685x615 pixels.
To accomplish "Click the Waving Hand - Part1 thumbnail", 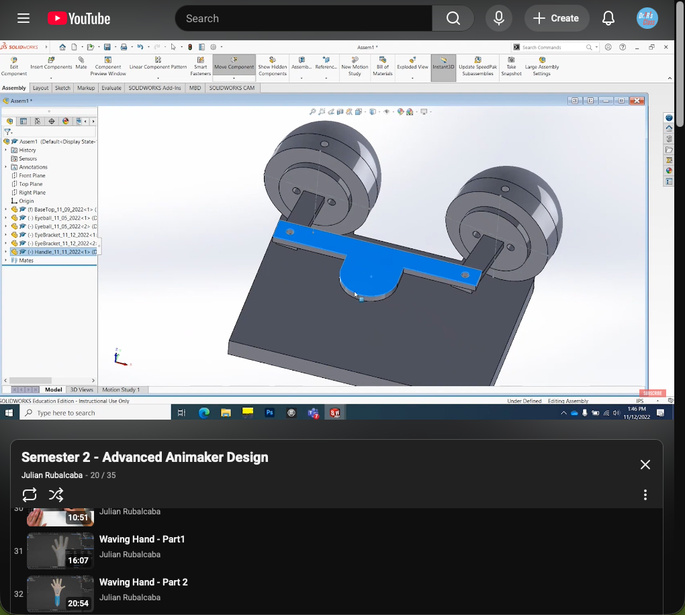I will pyautogui.click(x=60, y=551).
